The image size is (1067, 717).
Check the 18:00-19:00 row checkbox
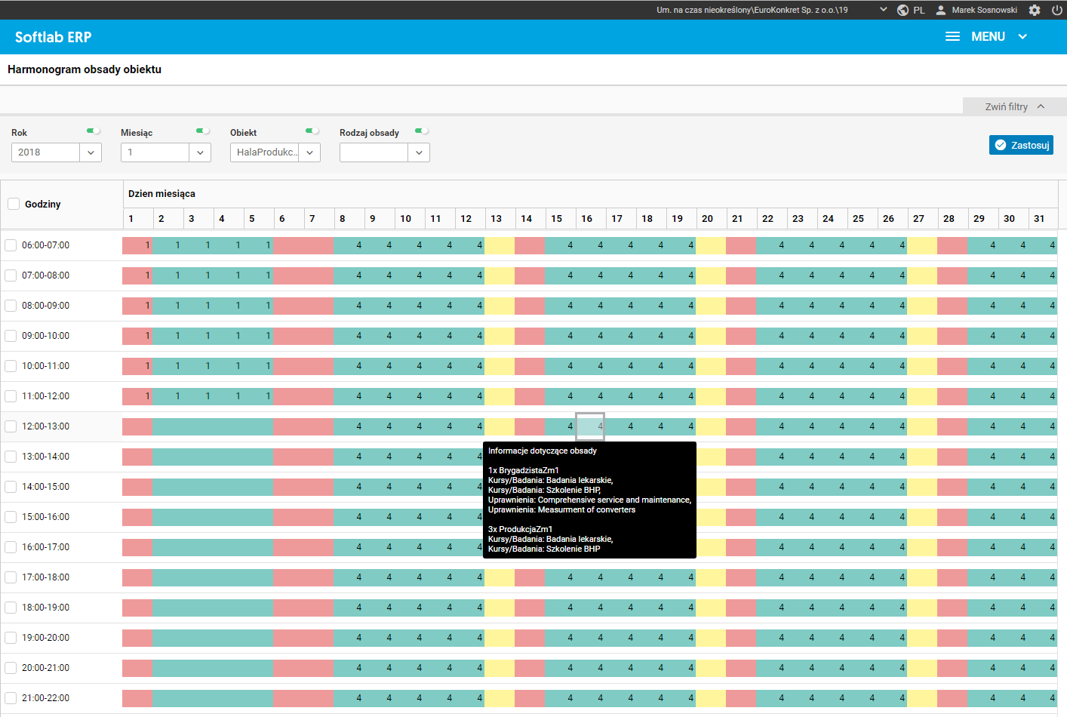click(x=11, y=608)
